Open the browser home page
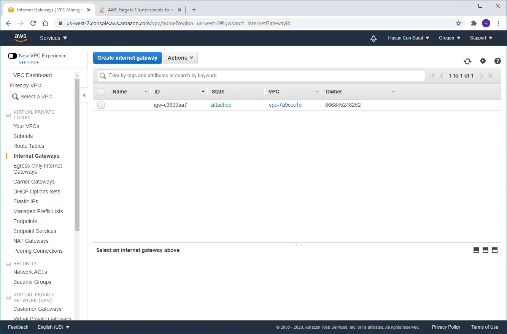Image resolution: width=507 pixels, height=334 pixels. 45,23
